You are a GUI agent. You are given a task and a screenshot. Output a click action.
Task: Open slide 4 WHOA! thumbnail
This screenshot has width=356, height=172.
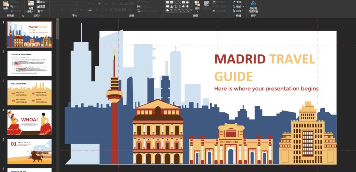click(29, 122)
